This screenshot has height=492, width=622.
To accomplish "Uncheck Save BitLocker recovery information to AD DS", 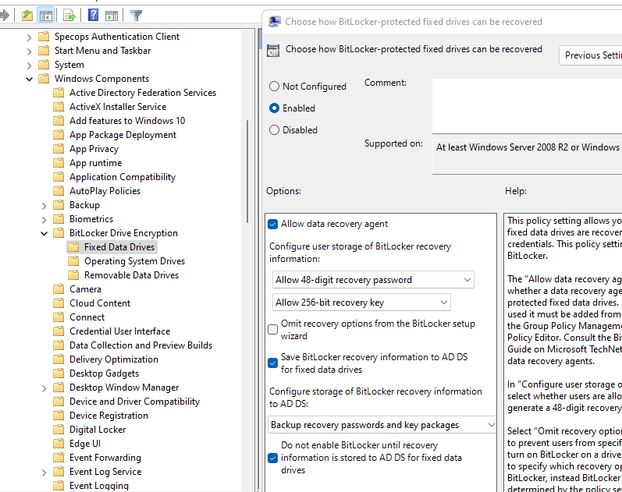I will (273, 363).
